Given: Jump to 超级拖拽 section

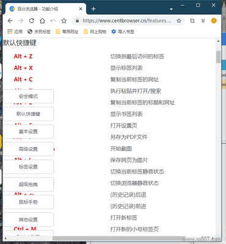Looking at the screenshot, I should 28,184.
